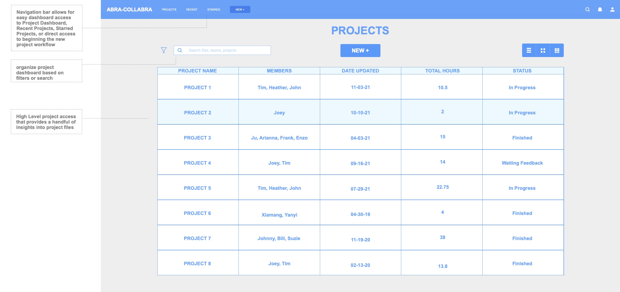The image size is (620, 292).
Task: Click date '04-30-19'
Action: tap(360, 214)
